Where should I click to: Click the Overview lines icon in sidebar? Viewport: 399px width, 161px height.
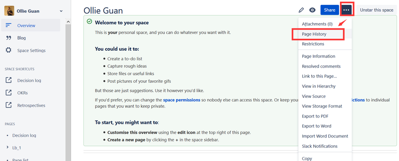(8, 25)
